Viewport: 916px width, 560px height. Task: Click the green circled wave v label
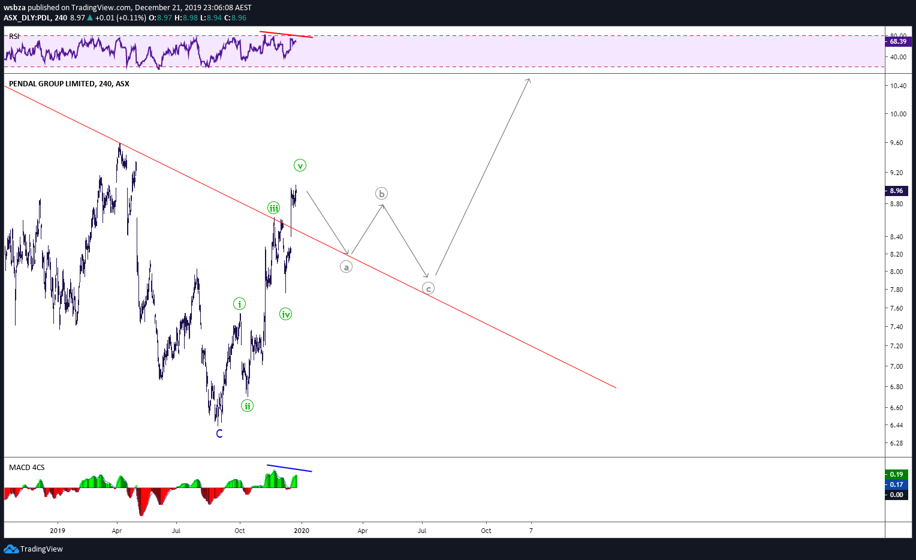[300, 165]
